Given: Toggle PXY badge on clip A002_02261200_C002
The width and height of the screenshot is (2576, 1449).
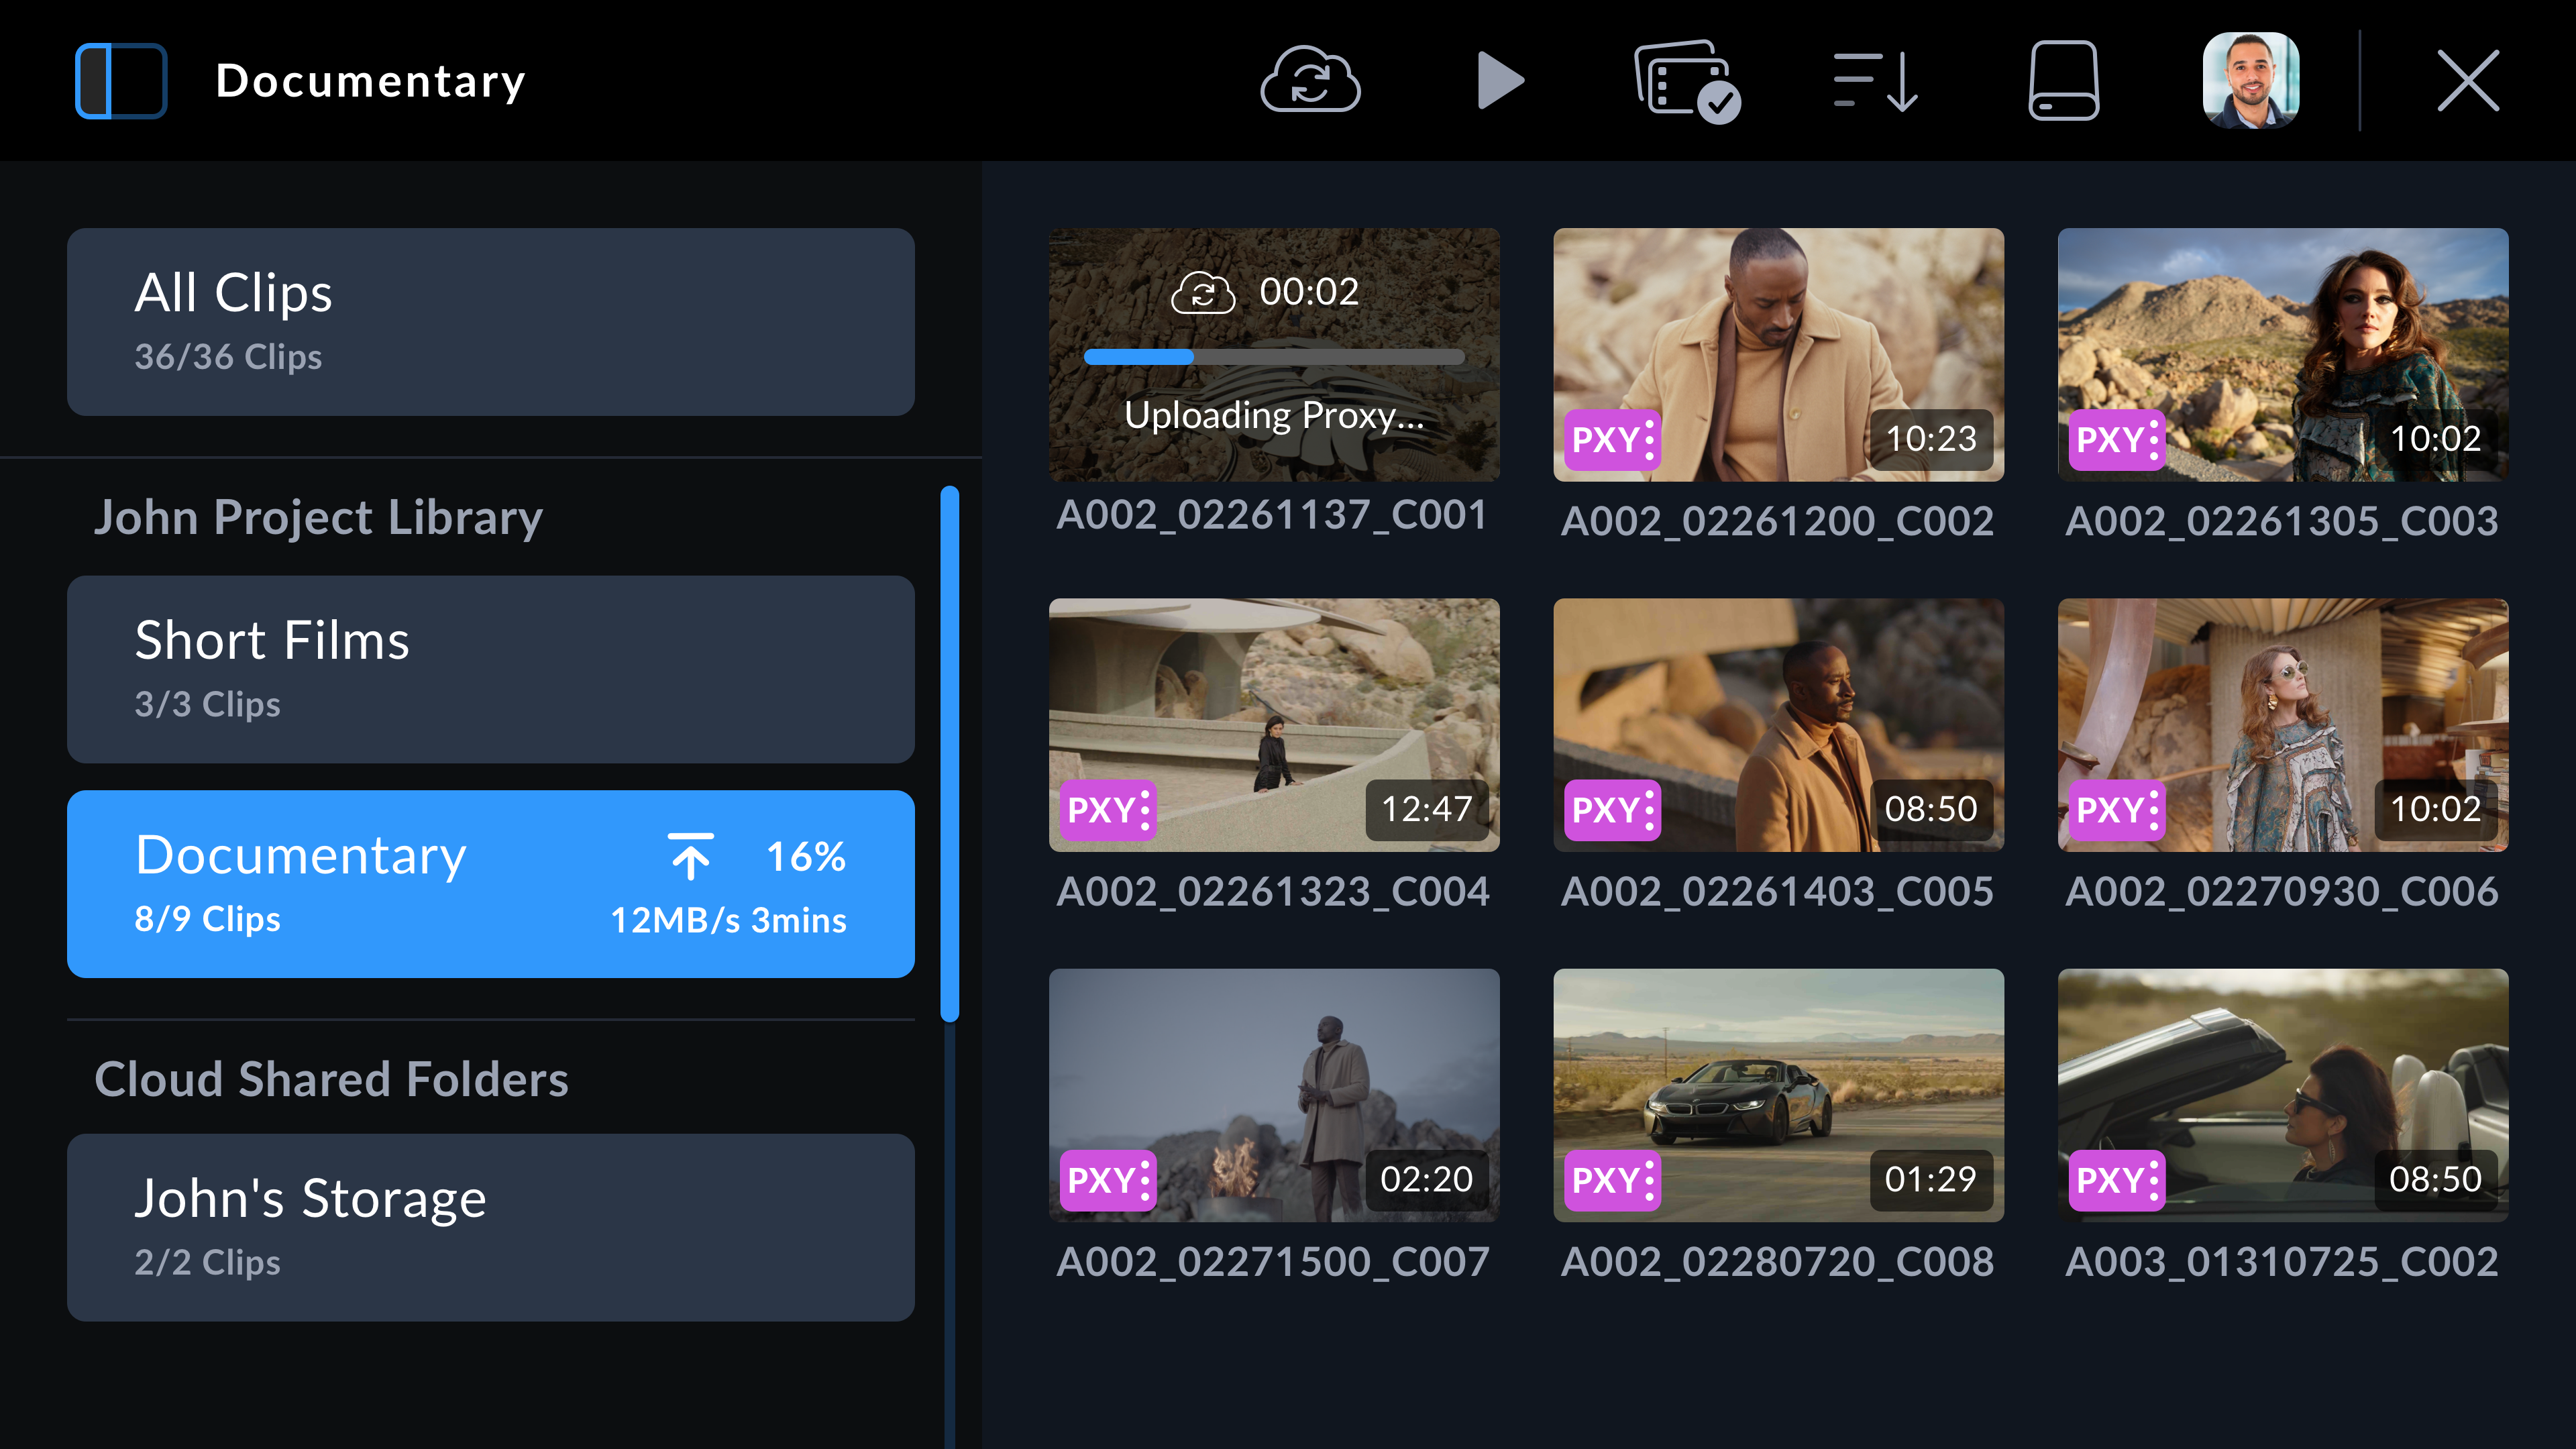Looking at the screenshot, I should click(1611, 440).
